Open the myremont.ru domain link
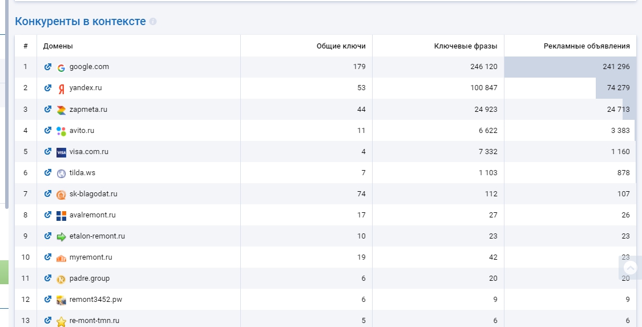Image resolution: width=642 pixels, height=327 pixels. coord(90,257)
